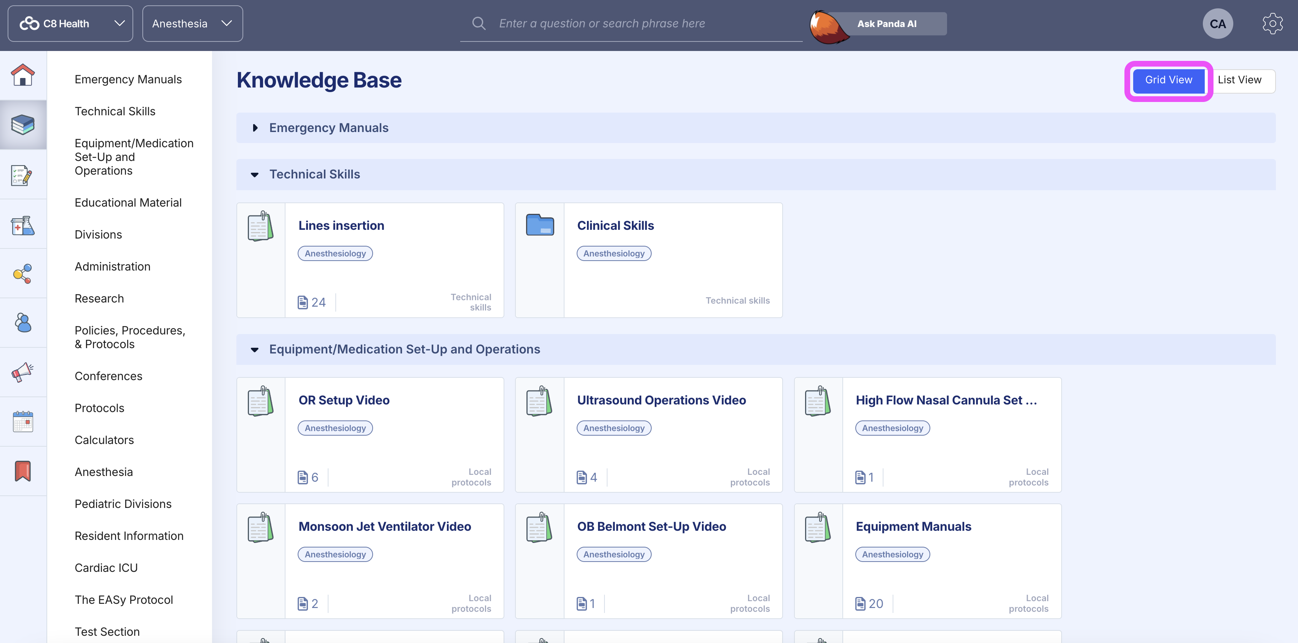Viewport: 1298px width, 643px height.
Task: Open the Clinical Skills card title
Action: (x=615, y=226)
